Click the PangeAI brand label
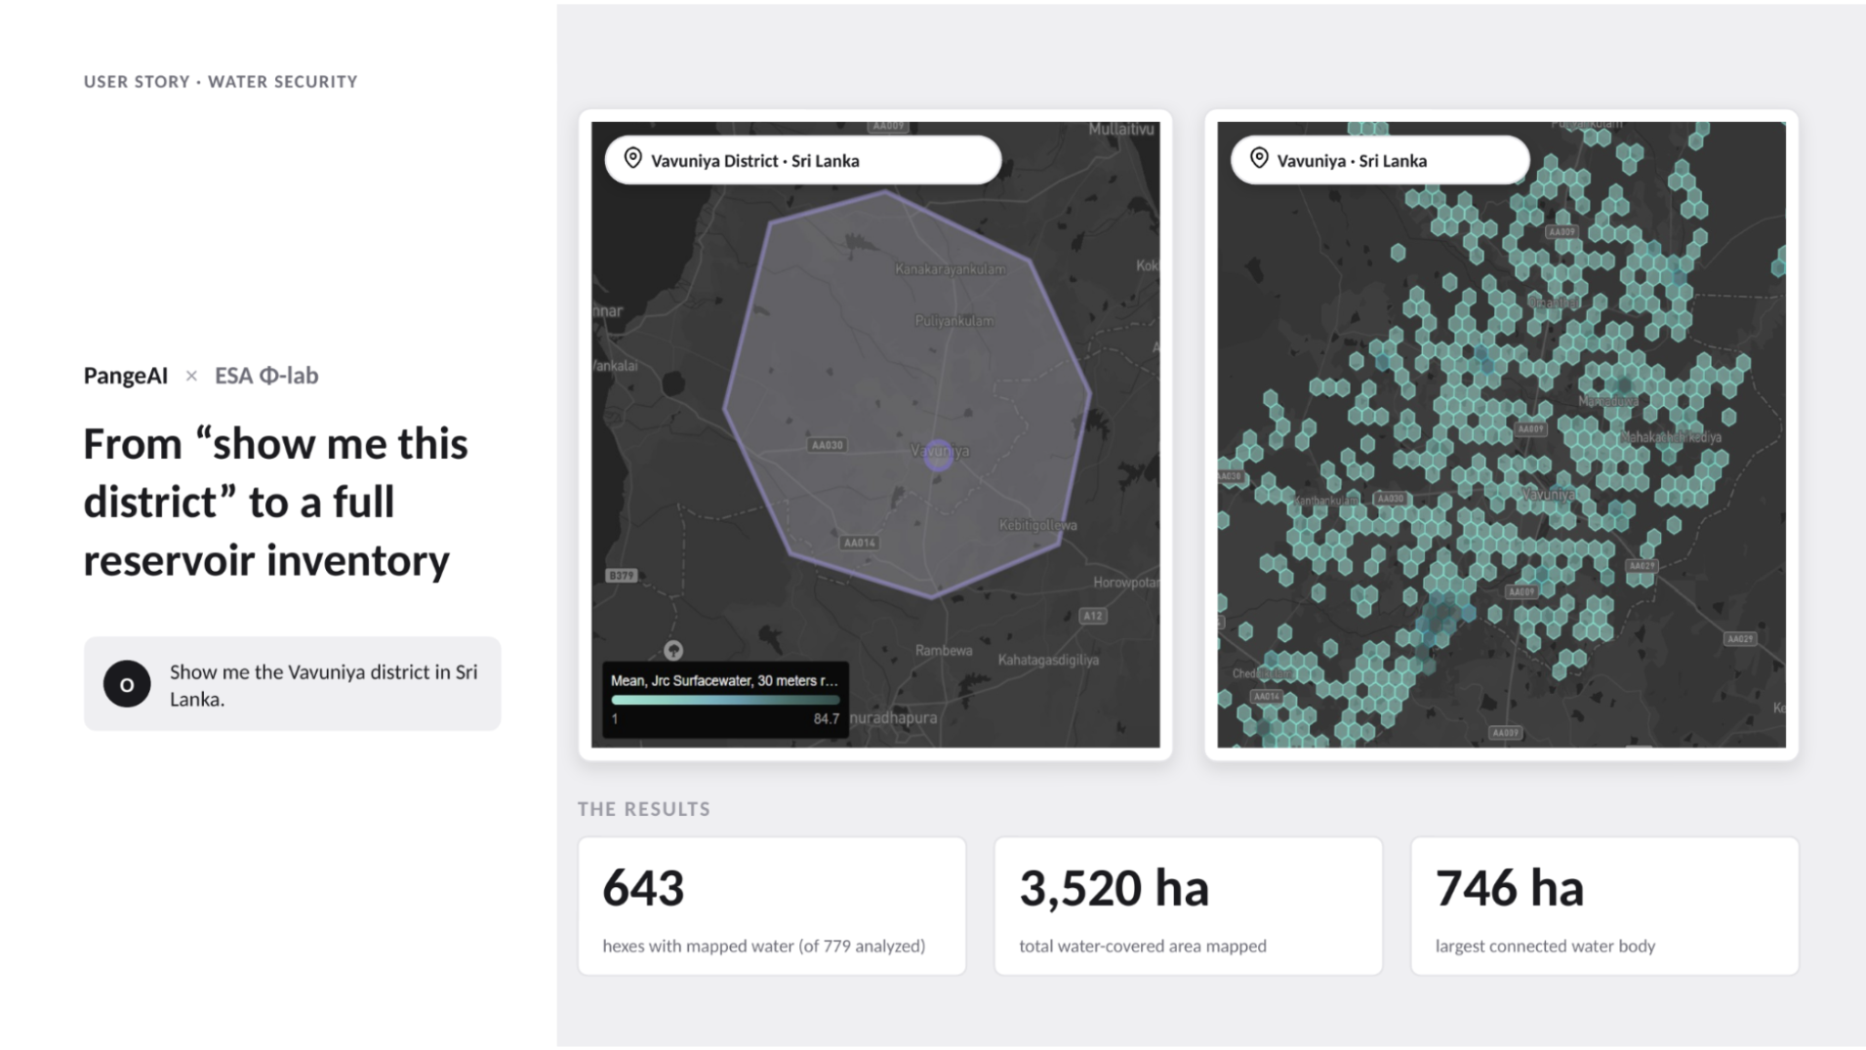This screenshot has height=1050, width=1866. coord(126,376)
